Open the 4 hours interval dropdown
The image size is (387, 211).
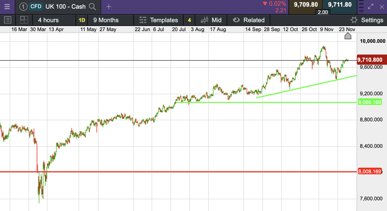click(x=54, y=20)
